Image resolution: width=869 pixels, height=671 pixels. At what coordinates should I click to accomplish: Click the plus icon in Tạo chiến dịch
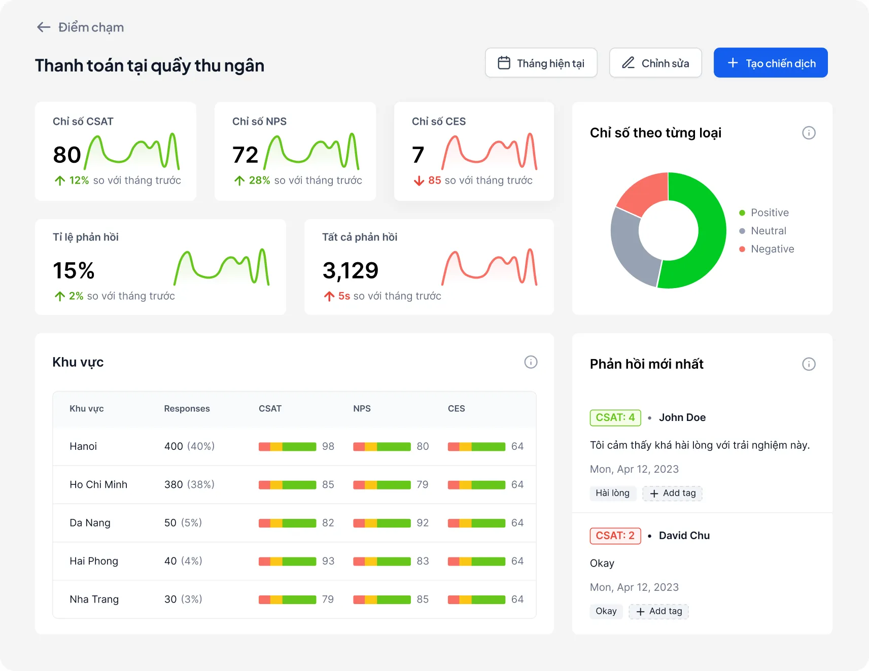tap(733, 63)
